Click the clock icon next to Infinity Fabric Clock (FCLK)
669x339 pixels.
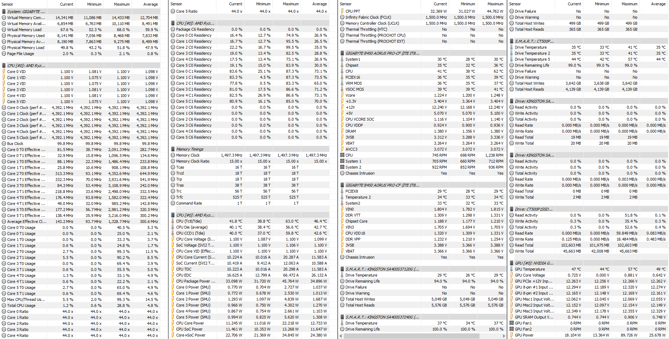click(342, 17)
